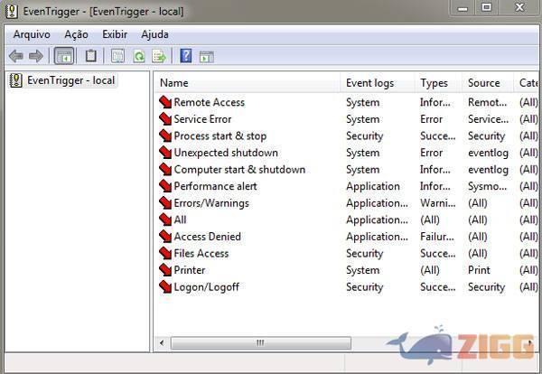Open Help with the blue question mark icon
The image size is (542, 374).
click(x=186, y=56)
